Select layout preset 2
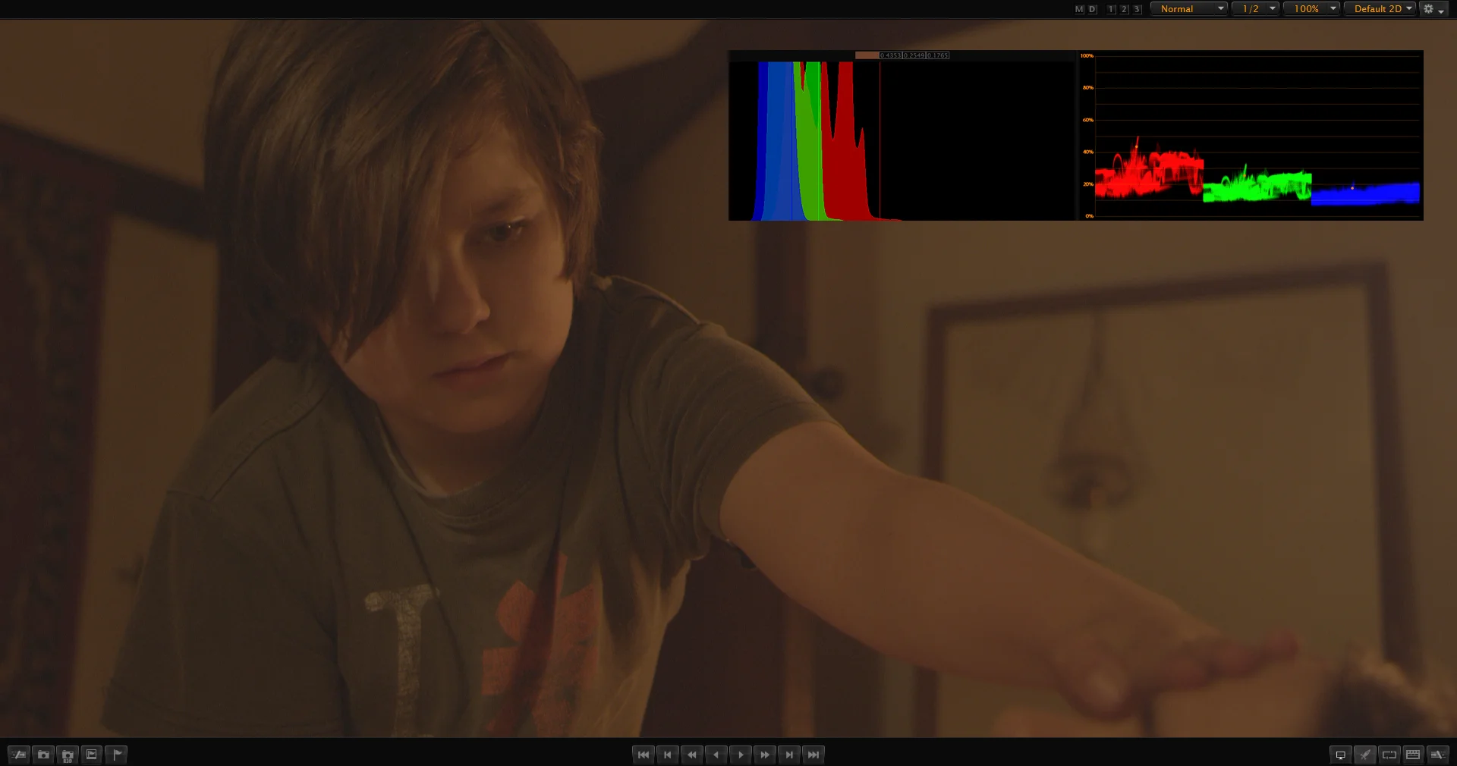The height and width of the screenshot is (766, 1457). (x=1125, y=9)
